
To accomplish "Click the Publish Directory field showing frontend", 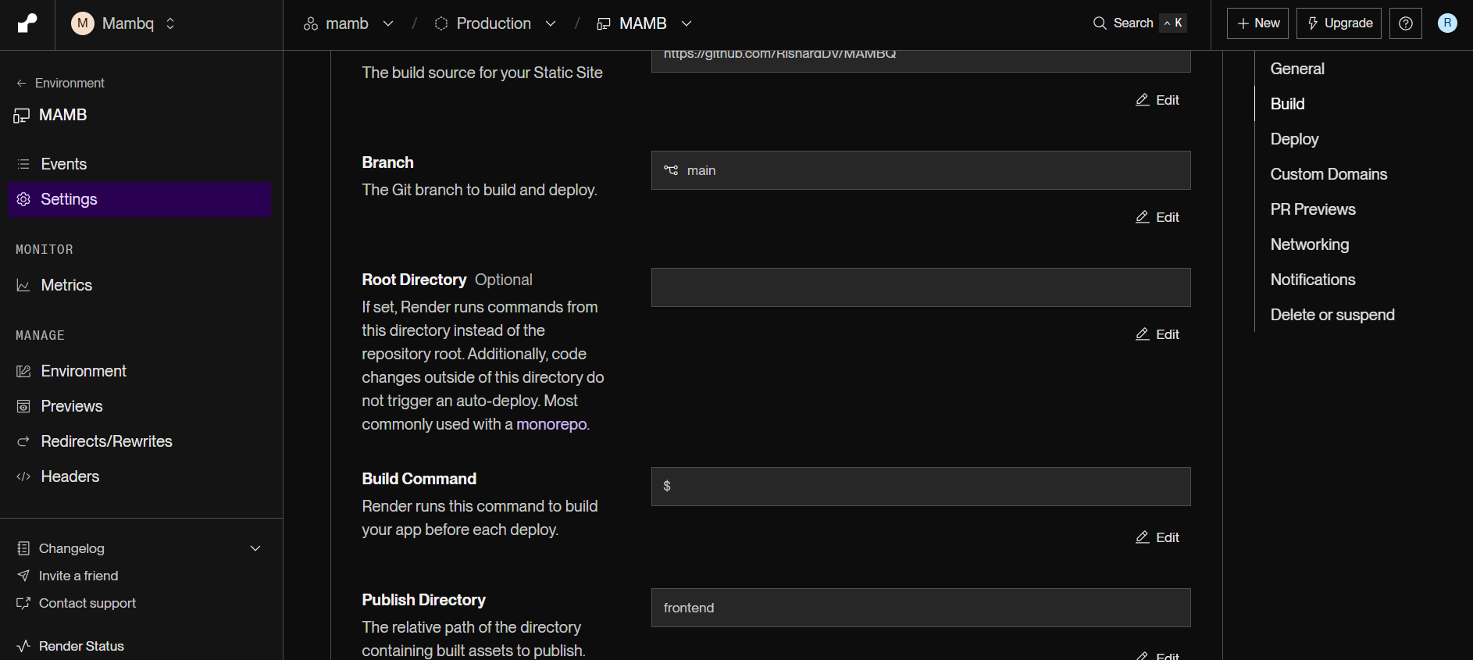I will coord(921,608).
